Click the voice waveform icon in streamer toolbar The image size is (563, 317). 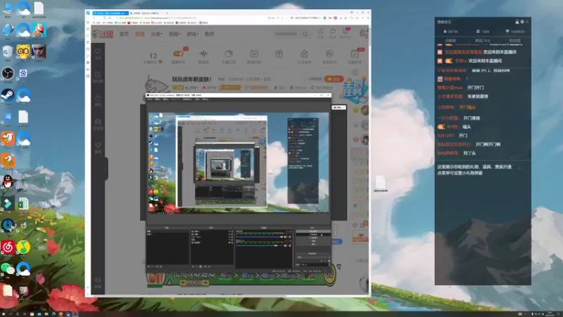[x=203, y=54]
